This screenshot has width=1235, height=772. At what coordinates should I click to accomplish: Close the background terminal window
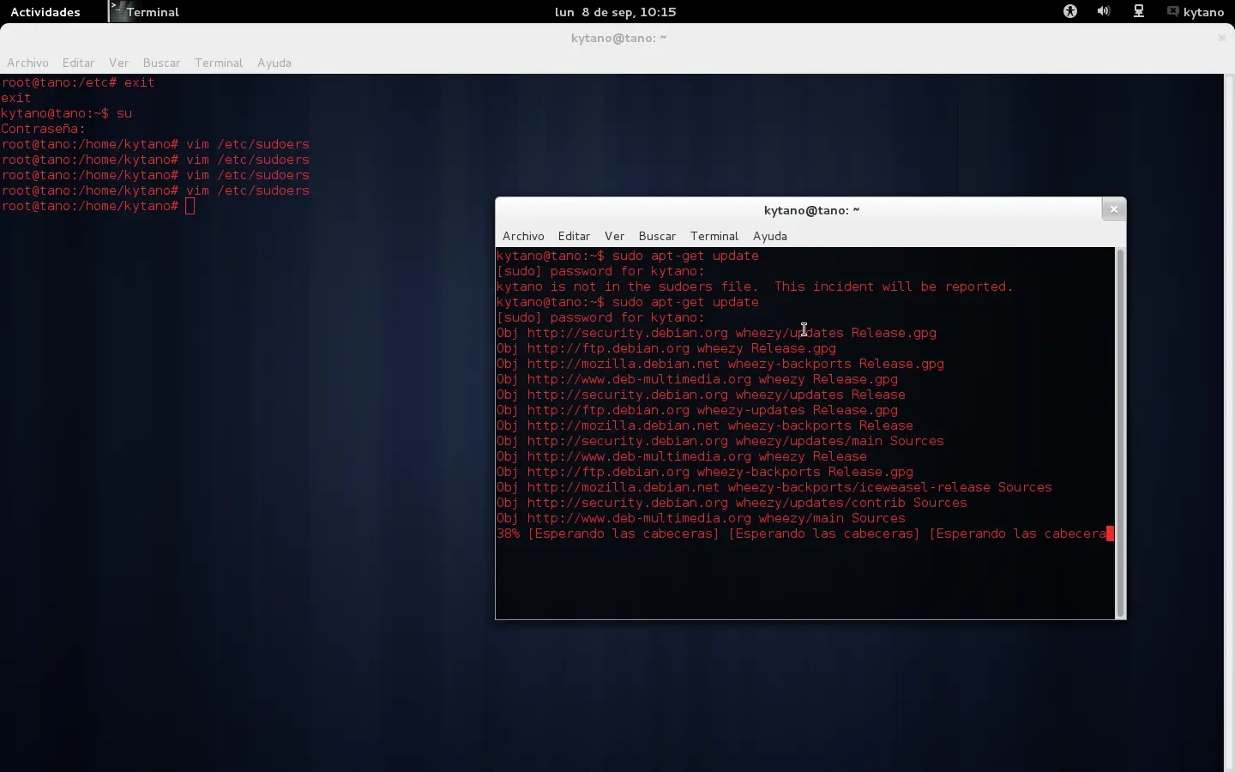point(1221,38)
